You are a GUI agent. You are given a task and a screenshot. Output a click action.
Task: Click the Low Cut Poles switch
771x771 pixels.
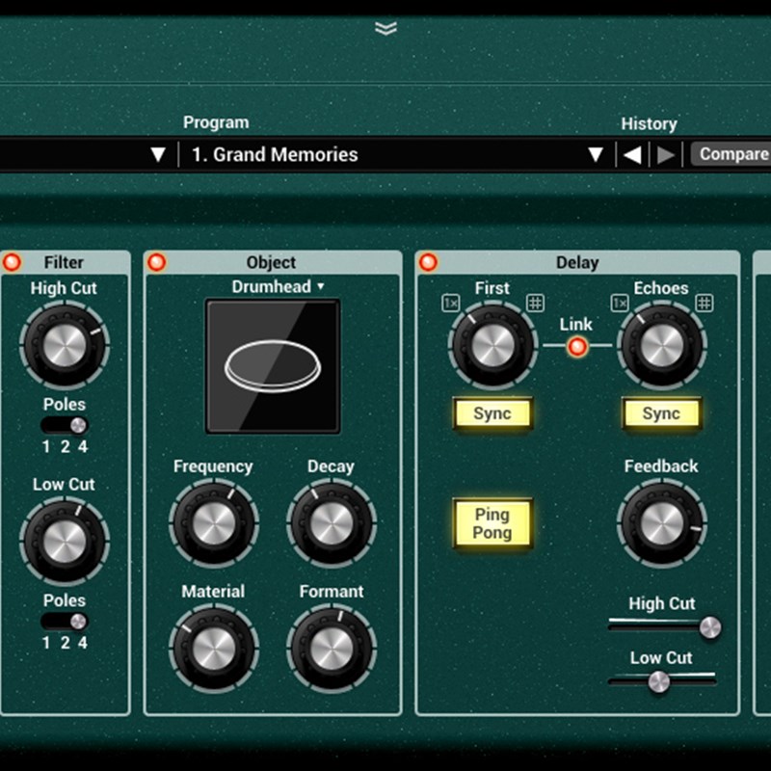click(x=65, y=622)
